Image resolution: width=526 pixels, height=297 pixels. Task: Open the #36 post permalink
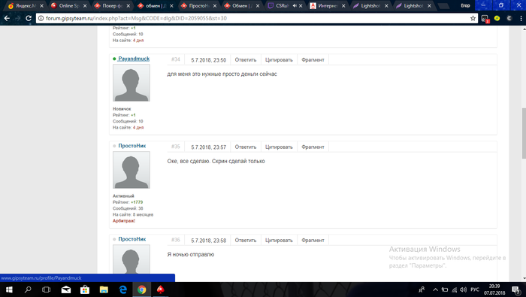click(x=175, y=240)
